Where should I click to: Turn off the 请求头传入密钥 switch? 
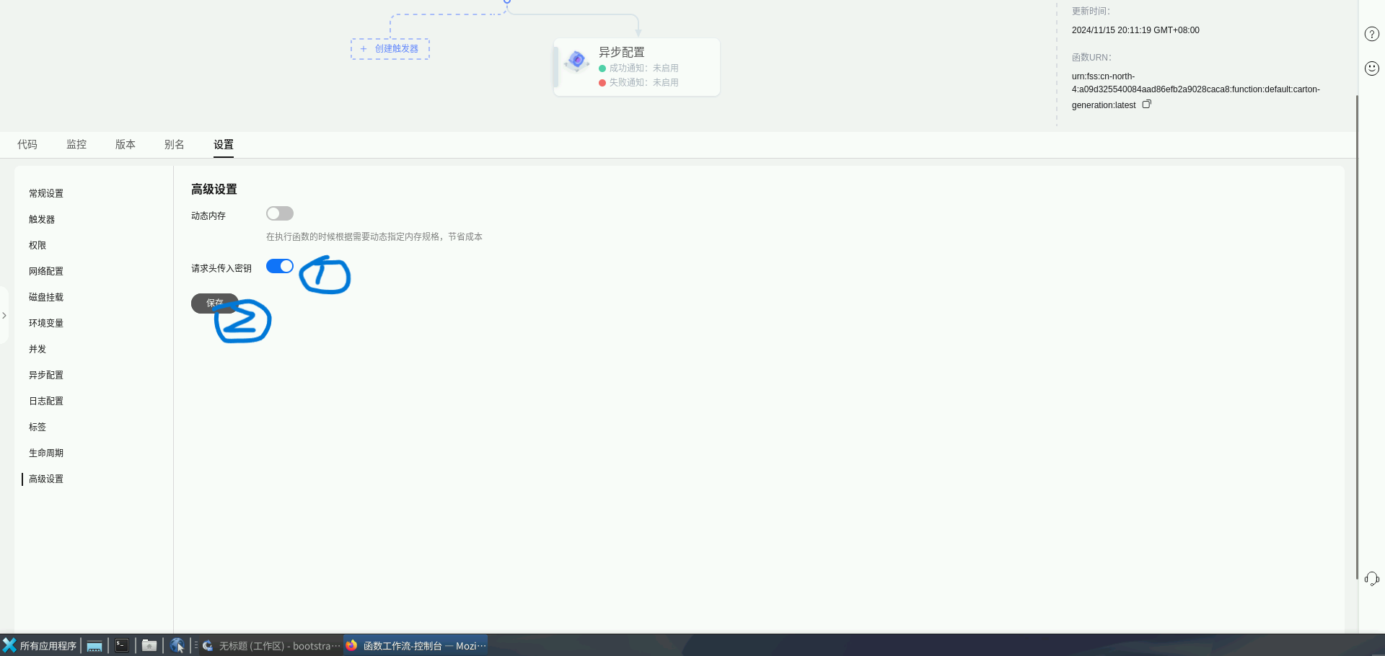pyautogui.click(x=280, y=266)
